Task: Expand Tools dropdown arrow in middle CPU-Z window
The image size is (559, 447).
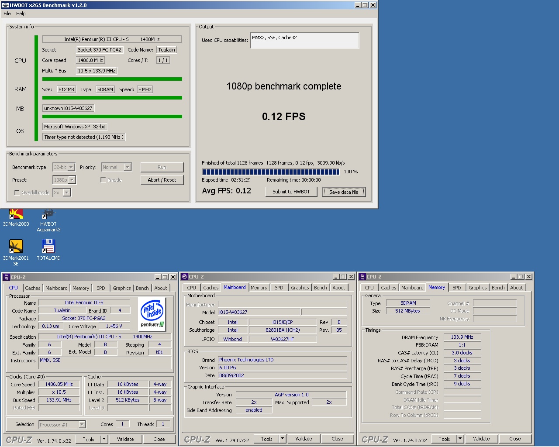Action: pyautogui.click(x=283, y=439)
